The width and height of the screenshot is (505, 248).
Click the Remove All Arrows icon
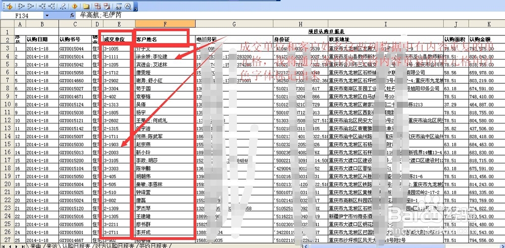coord(63,7)
